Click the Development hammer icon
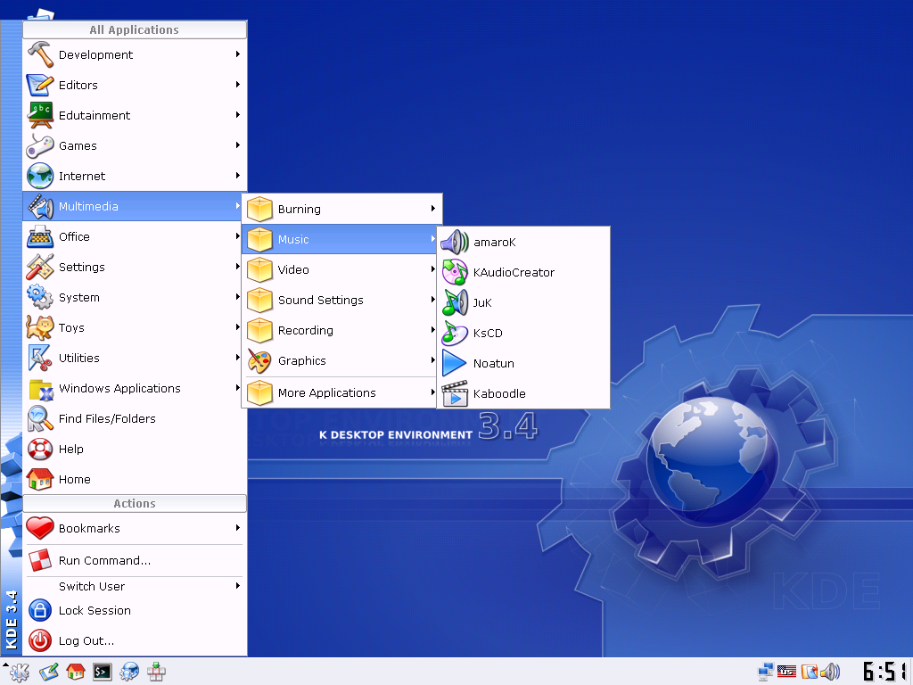The height and width of the screenshot is (685, 913). point(40,54)
